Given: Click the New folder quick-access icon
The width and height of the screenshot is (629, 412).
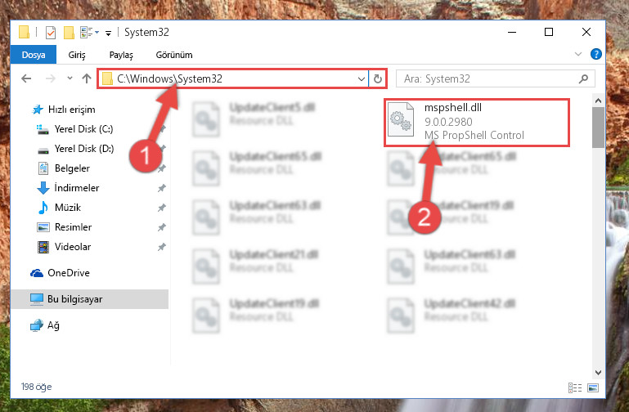Looking at the screenshot, I should 69,33.
